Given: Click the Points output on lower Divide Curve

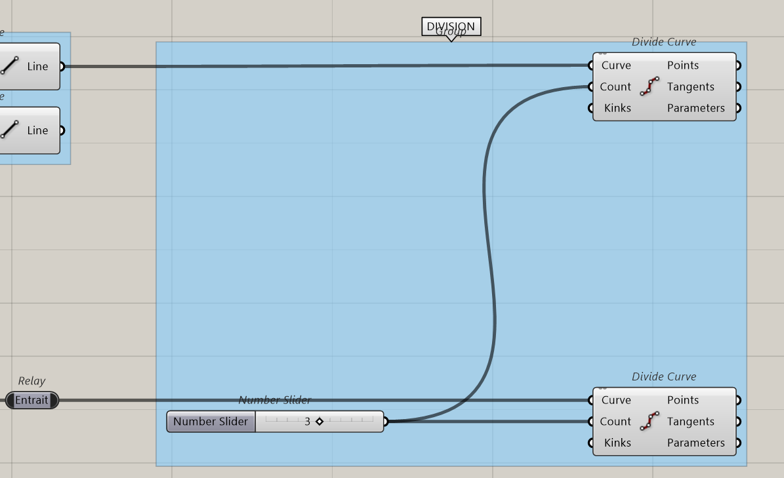Looking at the screenshot, I should pos(683,400).
